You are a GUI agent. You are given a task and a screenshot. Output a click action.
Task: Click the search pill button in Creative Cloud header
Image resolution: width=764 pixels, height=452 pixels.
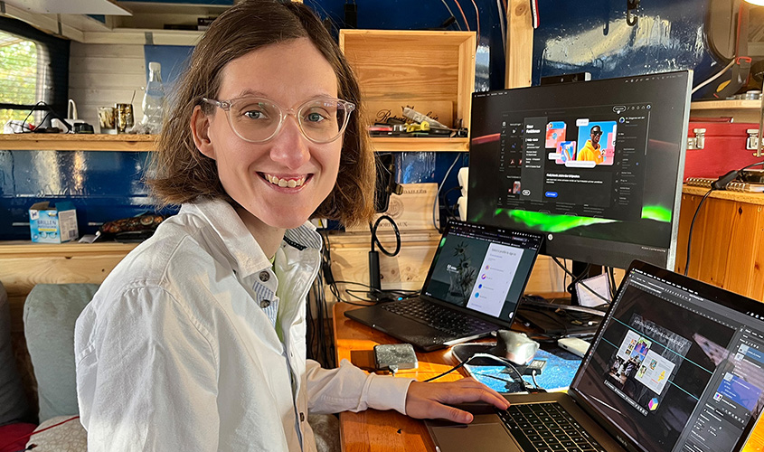[620, 109]
